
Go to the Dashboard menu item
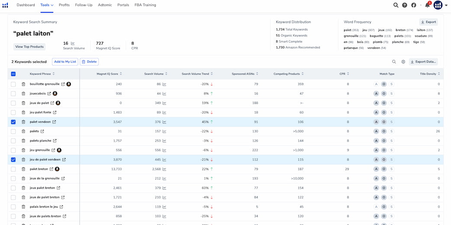(x=26, y=5)
